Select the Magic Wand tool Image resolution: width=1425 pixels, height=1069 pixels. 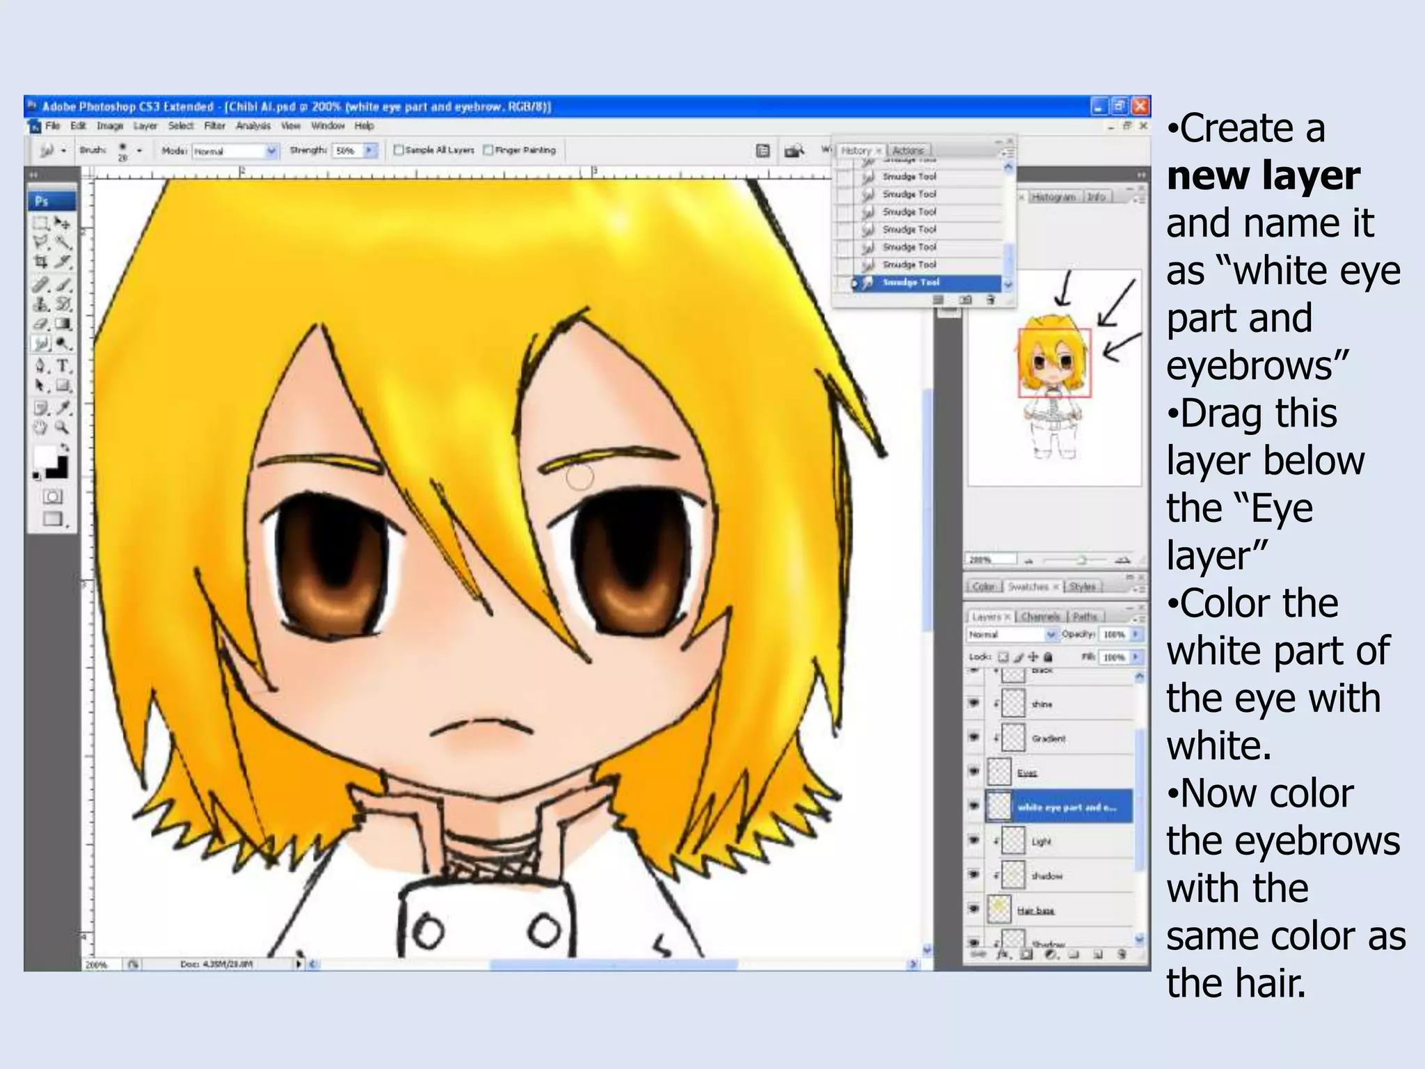63,242
